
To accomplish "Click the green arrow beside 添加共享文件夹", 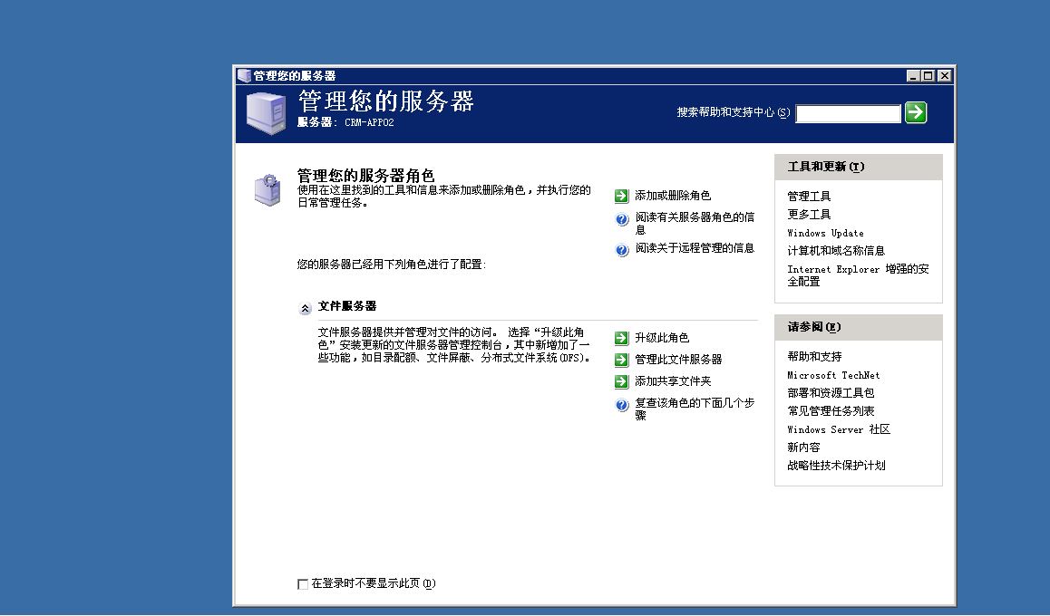I will click(621, 382).
